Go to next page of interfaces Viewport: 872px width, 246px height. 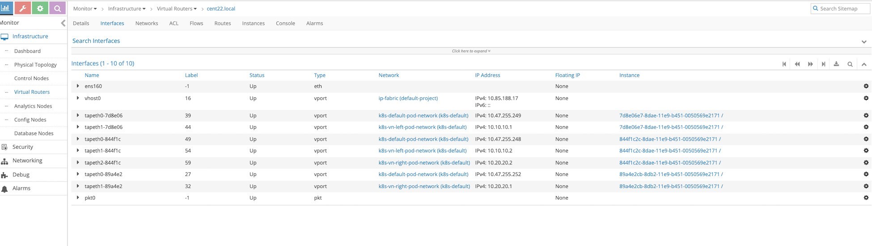click(810, 64)
